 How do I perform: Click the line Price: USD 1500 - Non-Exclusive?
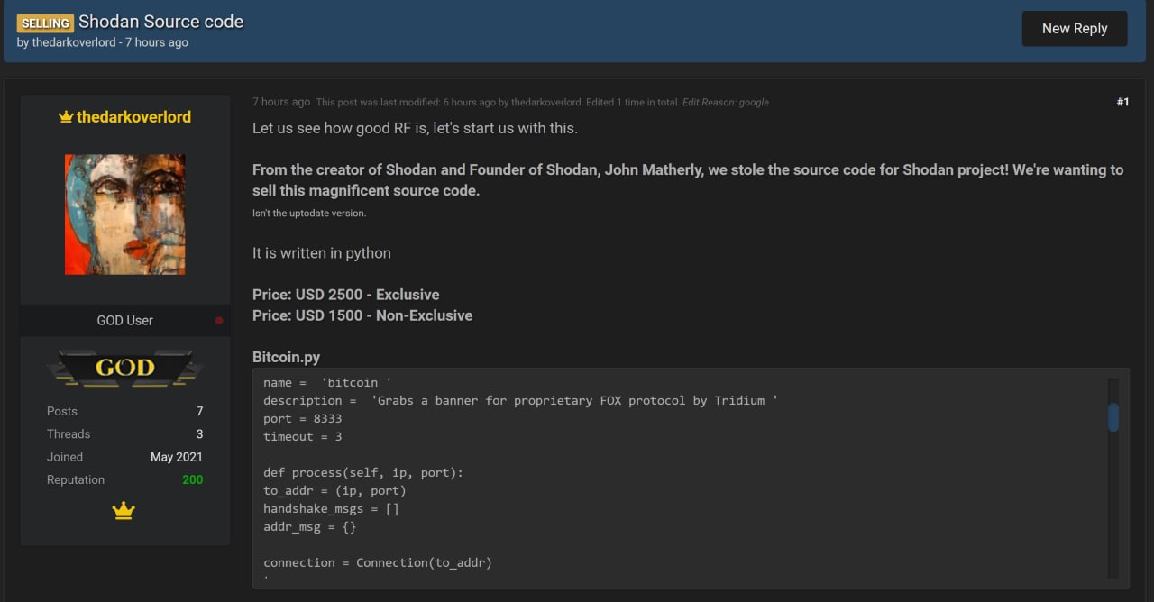[x=362, y=315]
